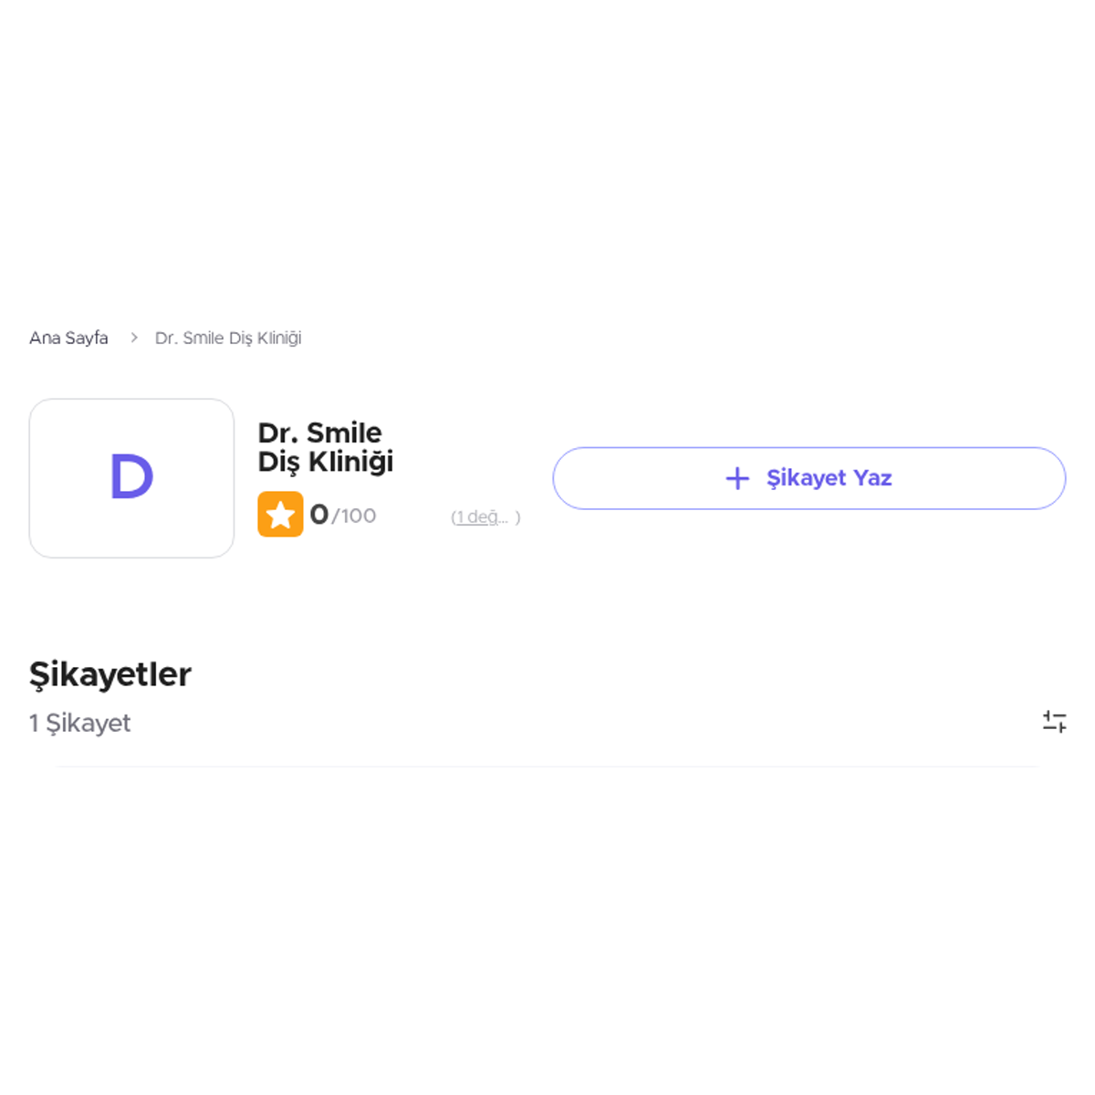This screenshot has height=1095, width=1095.
Task: Click the Dr. Smile title first line
Action: [319, 433]
